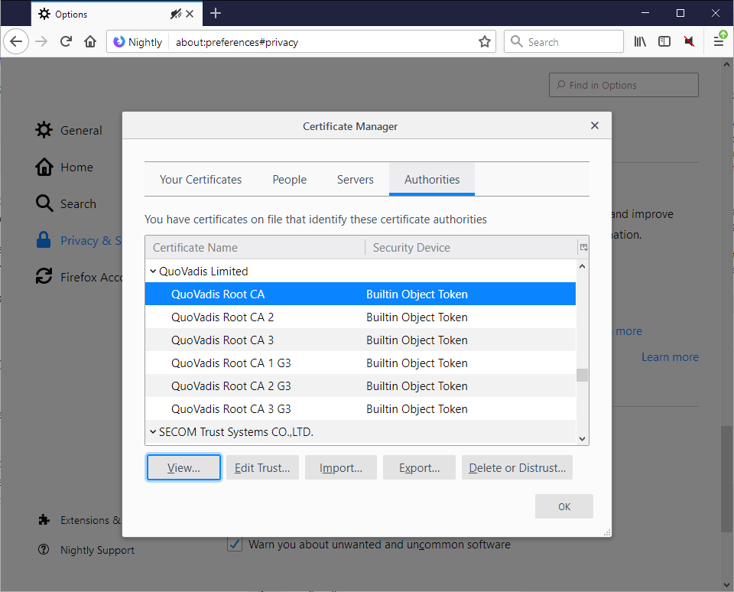Click the Import... button

coord(341,467)
